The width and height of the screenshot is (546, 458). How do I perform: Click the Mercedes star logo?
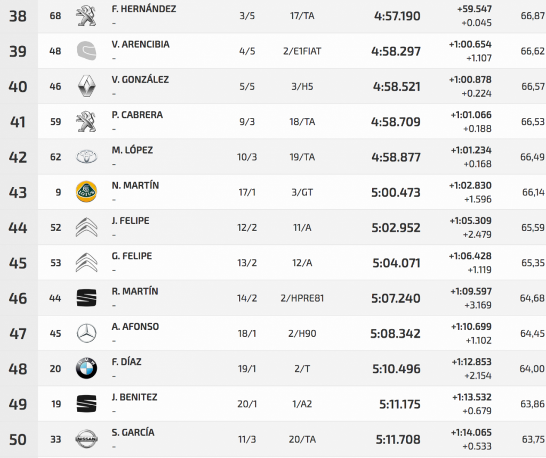click(x=86, y=333)
